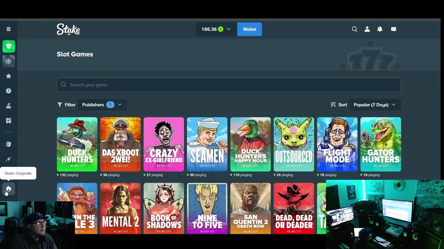Open the San Quentin 2 Death Row slot

[x=250, y=209]
